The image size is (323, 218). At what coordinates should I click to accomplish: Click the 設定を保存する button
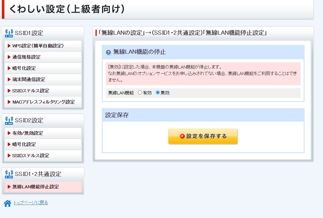pyautogui.click(x=203, y=136)
